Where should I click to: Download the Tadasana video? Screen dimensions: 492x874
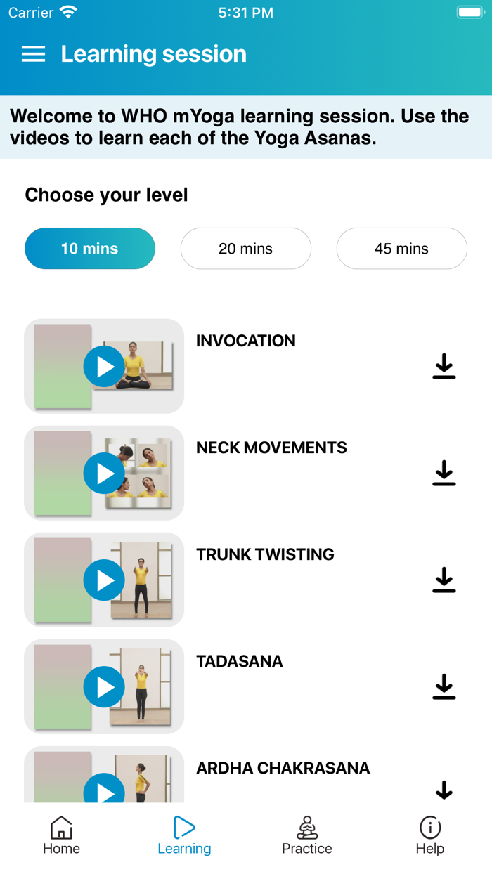(x=444, y=686)
